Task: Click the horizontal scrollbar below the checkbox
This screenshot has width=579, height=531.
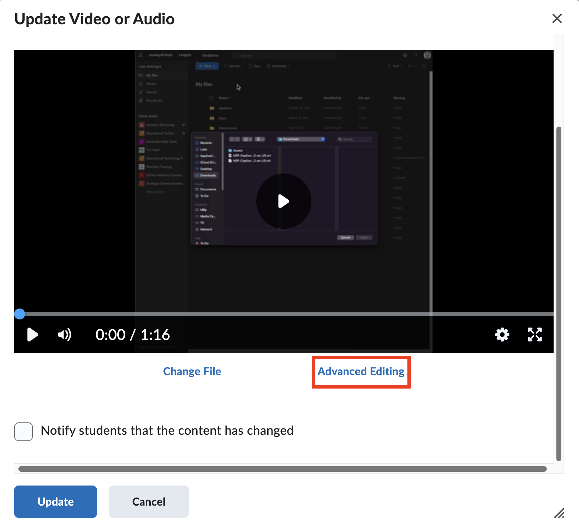Action: click(282, 469)
